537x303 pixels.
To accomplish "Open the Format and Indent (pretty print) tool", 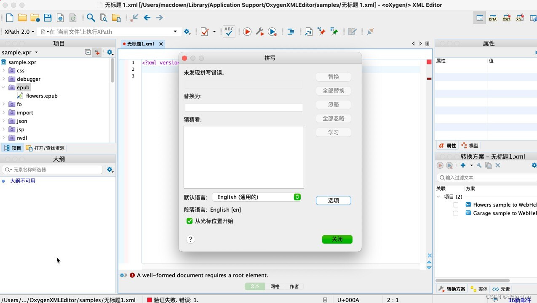I will click(x=291, y=32).
